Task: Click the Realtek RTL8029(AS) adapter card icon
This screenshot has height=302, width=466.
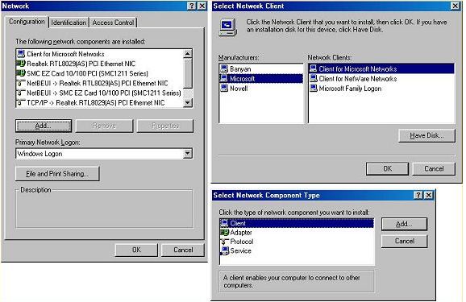Action: tap(21, 64)
